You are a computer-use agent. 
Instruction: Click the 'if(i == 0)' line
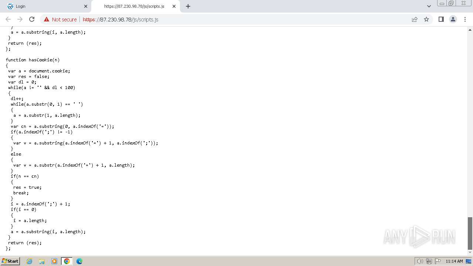point(24,209)
